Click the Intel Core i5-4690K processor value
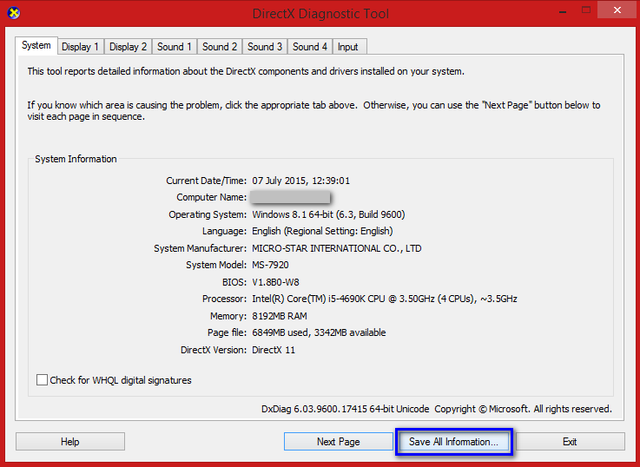This screenshot has width=640, height=467. pyautogui.click(x=385, y=299)
